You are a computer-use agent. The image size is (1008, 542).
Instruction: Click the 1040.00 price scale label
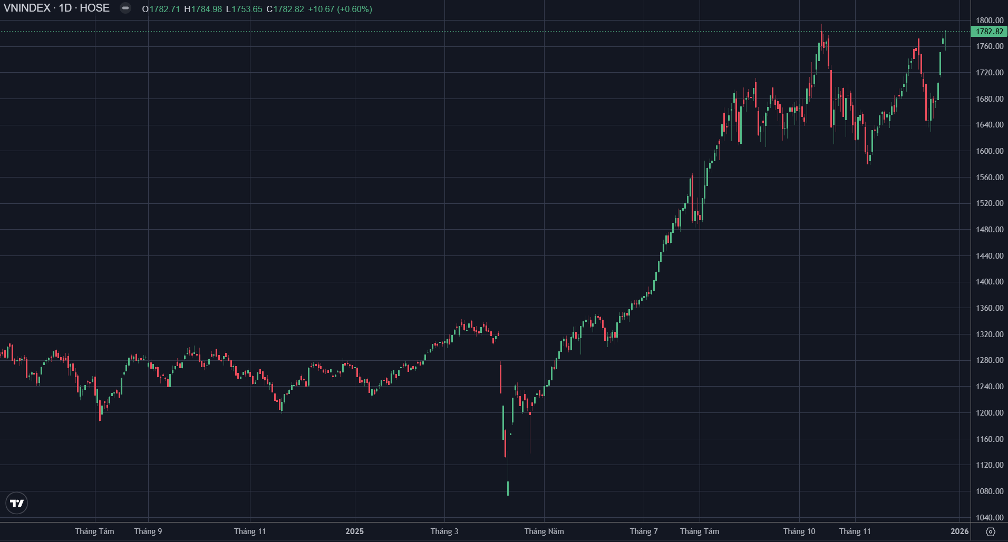click(x=989, y=518)
